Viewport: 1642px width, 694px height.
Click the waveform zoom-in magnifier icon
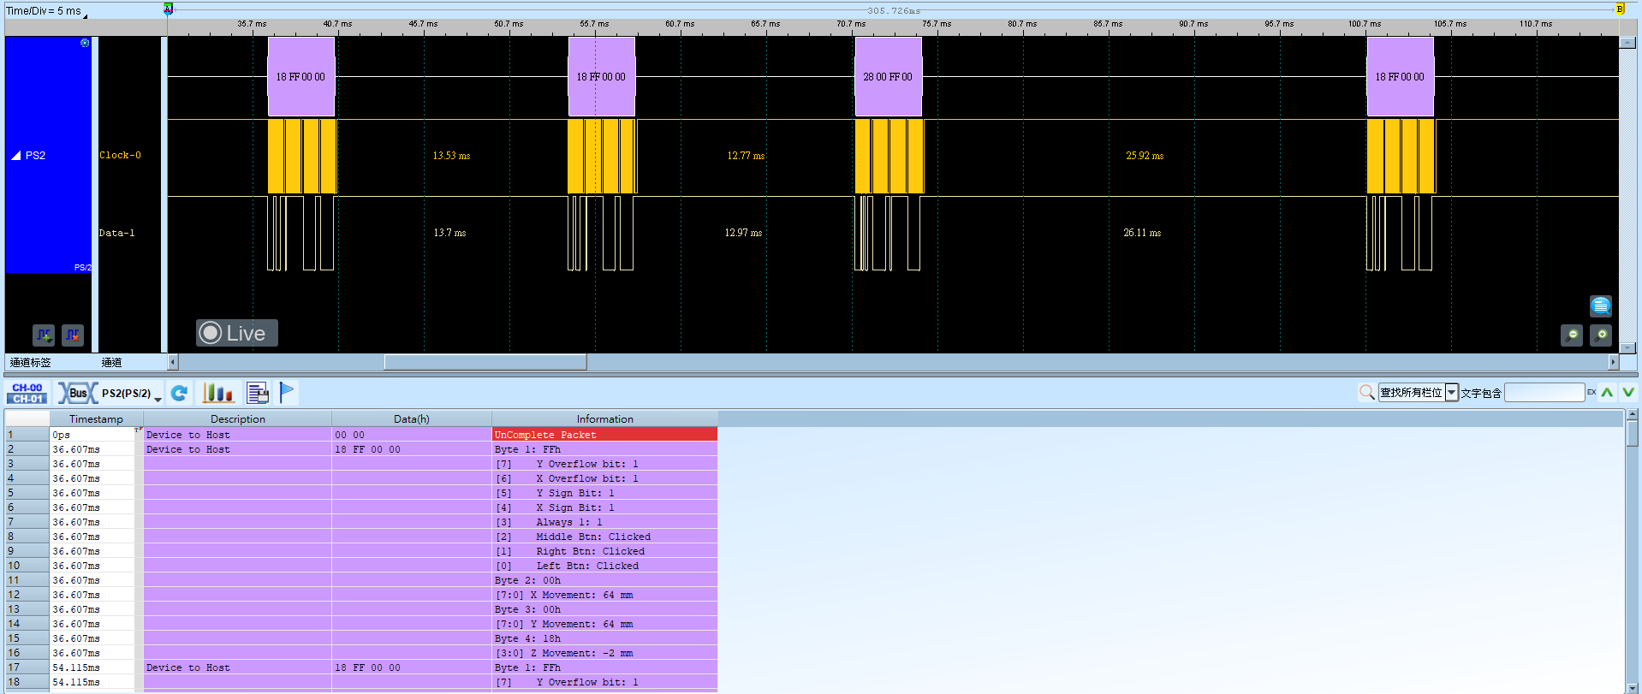1601,335
